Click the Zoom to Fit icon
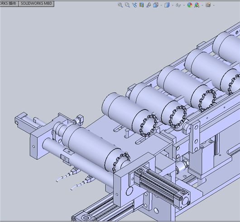This screenshot has width=240, height=222. pyautogui.click(x=120, y=5)
